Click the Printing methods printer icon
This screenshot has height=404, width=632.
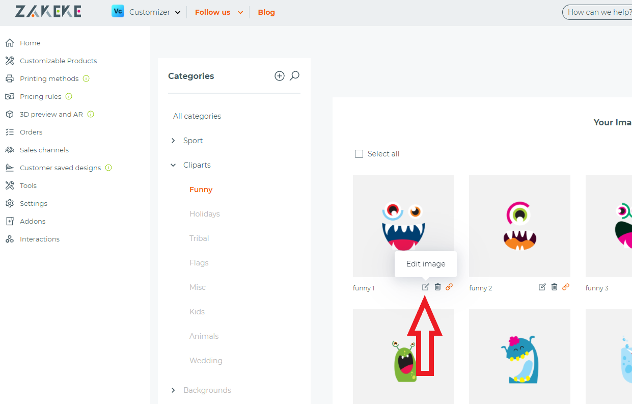[x=9, y=78]
